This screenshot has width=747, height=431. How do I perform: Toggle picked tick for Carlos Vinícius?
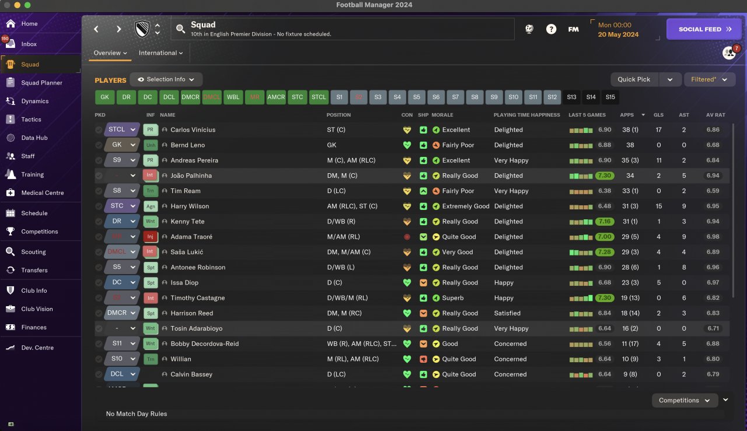point(99,130)
